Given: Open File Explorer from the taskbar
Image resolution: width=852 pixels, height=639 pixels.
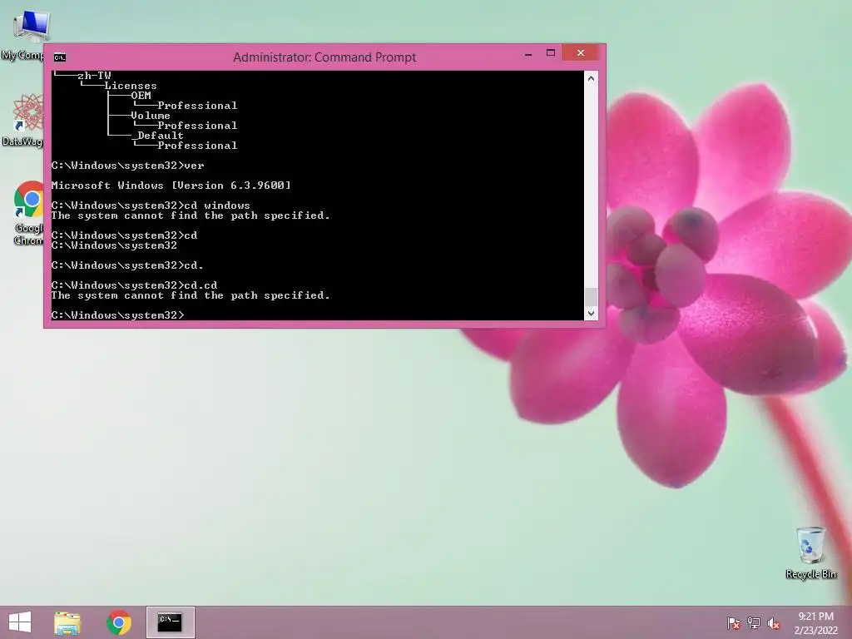Looking at the screenshot, I should click(67, 622).
